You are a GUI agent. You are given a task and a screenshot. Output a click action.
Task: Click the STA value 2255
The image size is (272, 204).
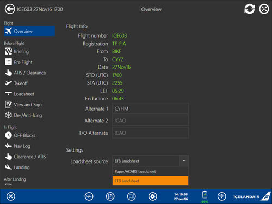[117, 83]
